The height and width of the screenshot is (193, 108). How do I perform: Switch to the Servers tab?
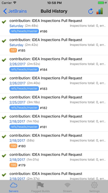pyautogui.click(x=13, y=187)
